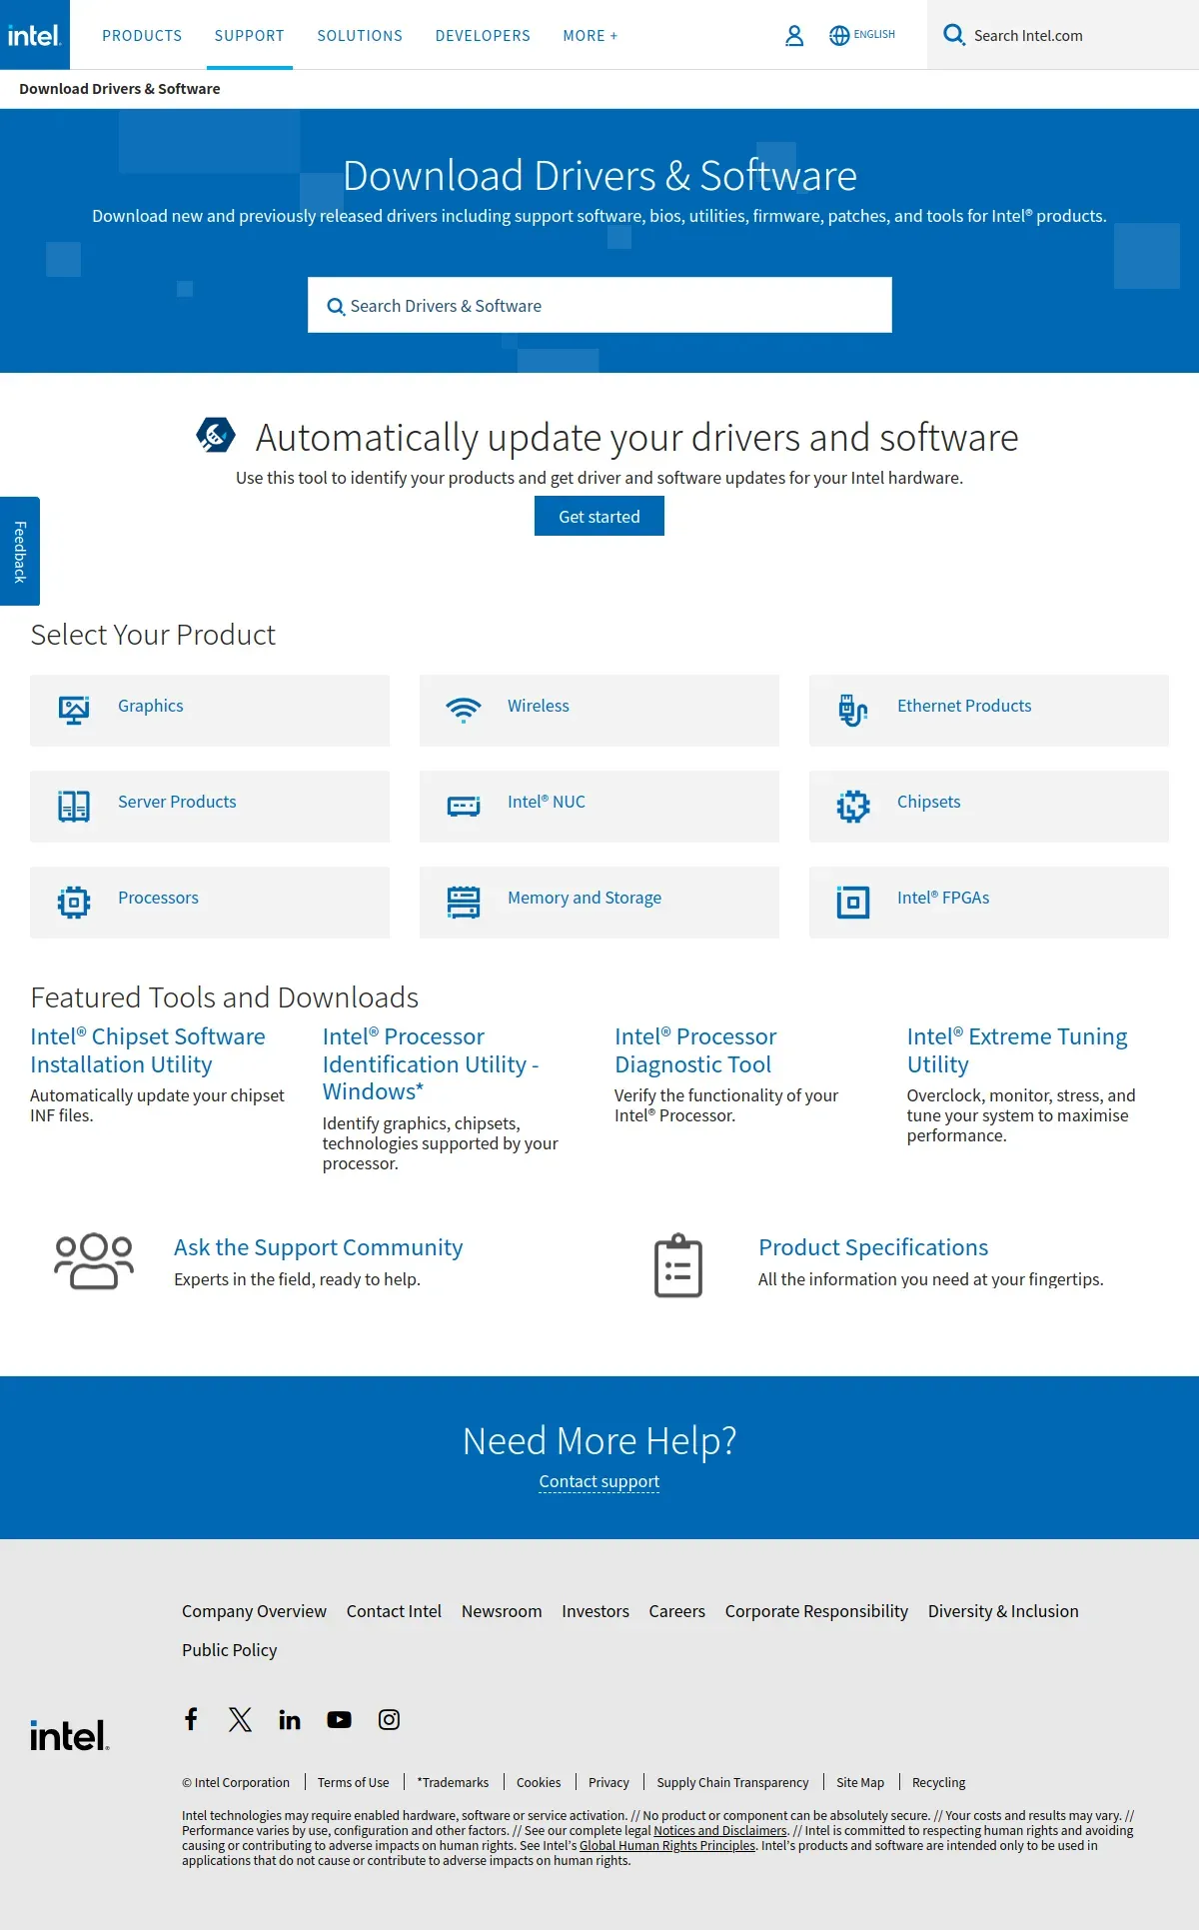Open the Solutions menu

pyautogui.click(x=360, y=36)
